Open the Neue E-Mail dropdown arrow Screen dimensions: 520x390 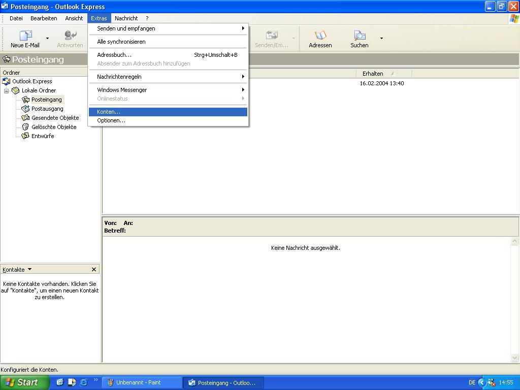pyautogui.click(x=47, y=39)
